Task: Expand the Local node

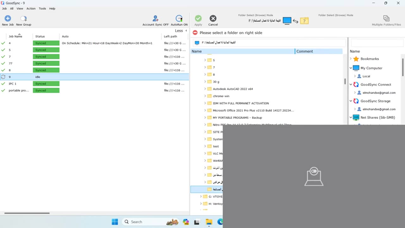Action: click(355, 76)
